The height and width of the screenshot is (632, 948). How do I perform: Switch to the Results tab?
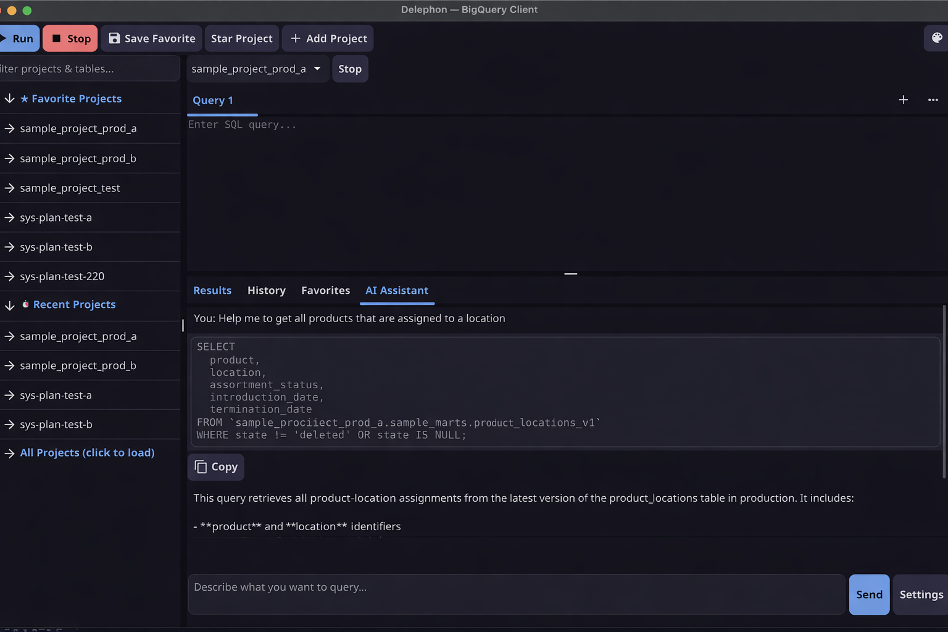click(212, 290)
